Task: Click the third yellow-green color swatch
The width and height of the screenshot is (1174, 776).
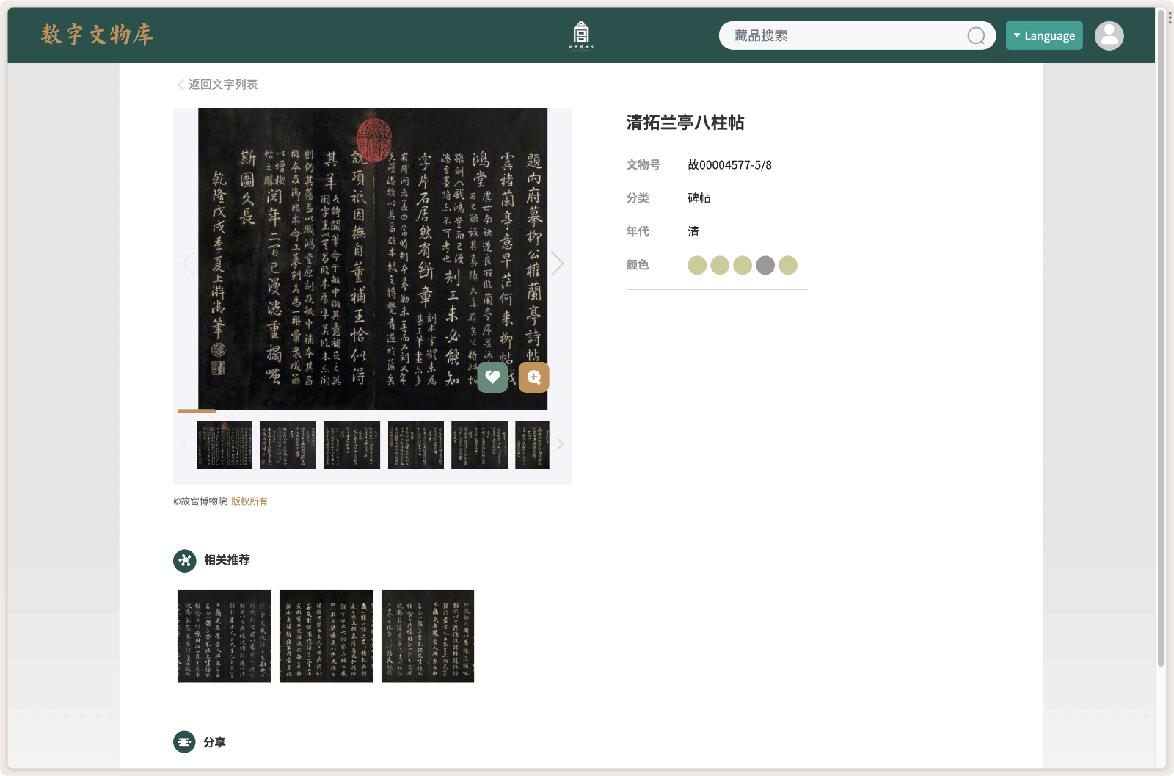Action: tap(743, 265)
